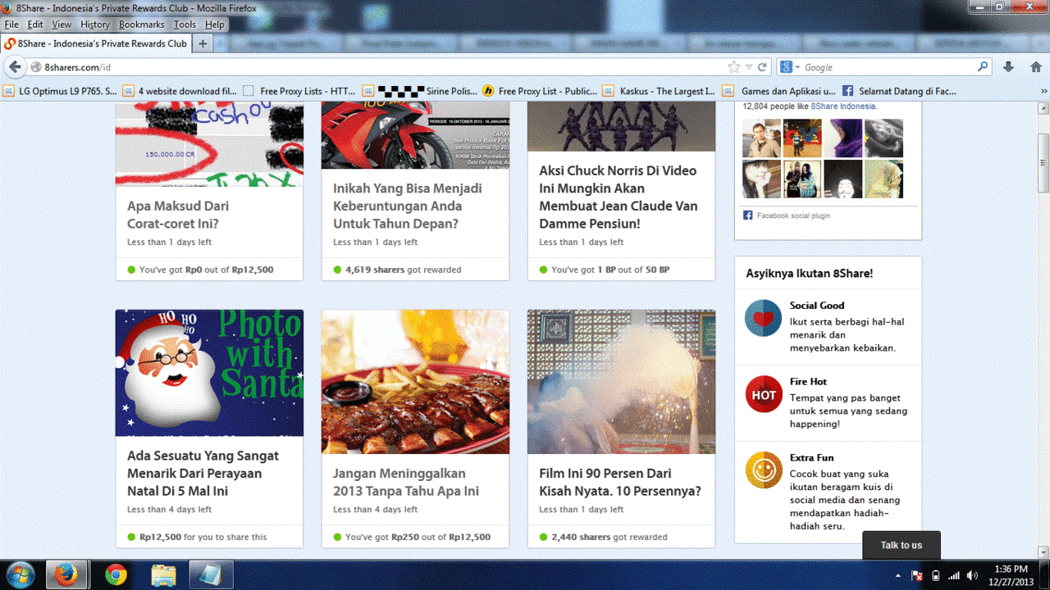This screenshot has width=1050, height=590.
Task: Open article 'Inikah Yang Bisa Menjadi Keberuntungan Anda'
Action: pos(408,206)
